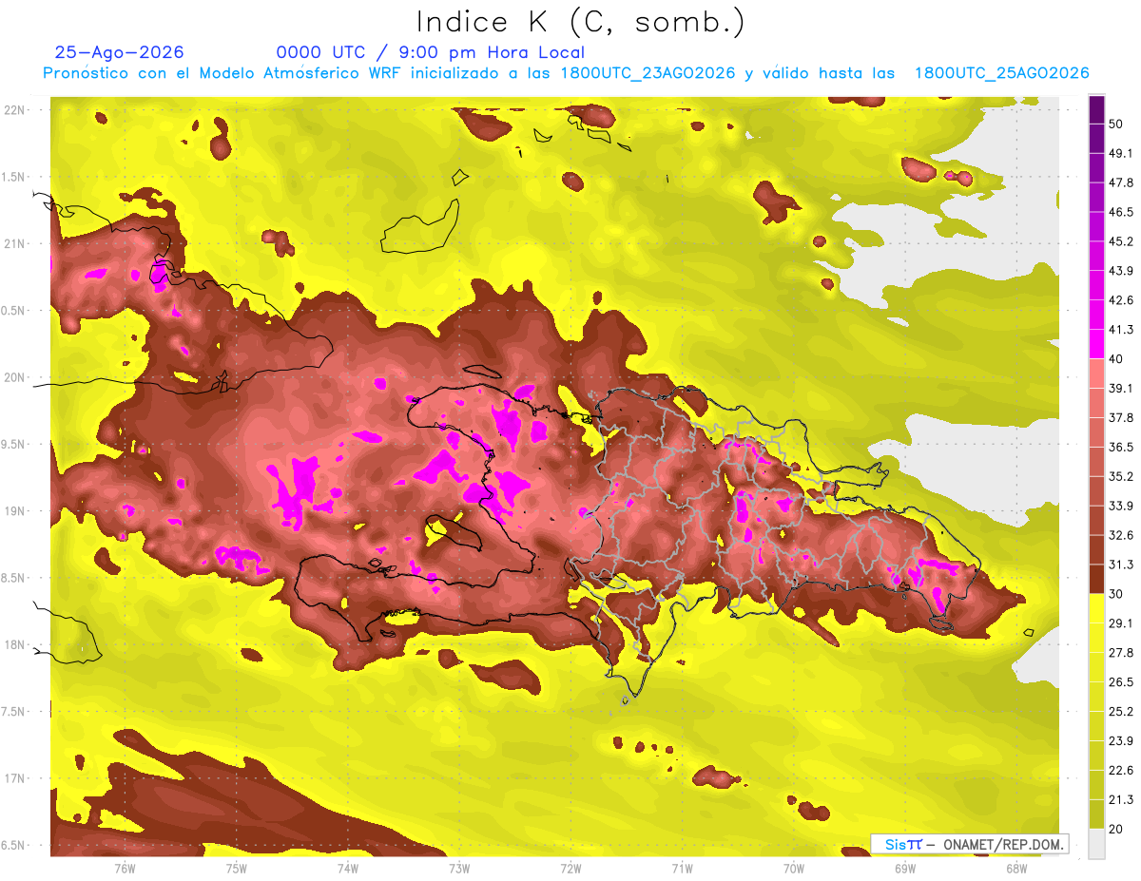This screenshot has width=1141, height=881.
Task: Click the '70W' longitude label
Action: tap(794, 869)
